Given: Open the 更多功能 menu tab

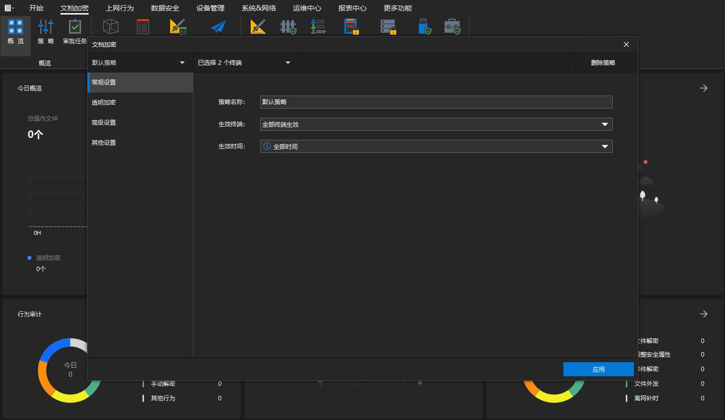Looking at the screenshot, I should [398, 8].
